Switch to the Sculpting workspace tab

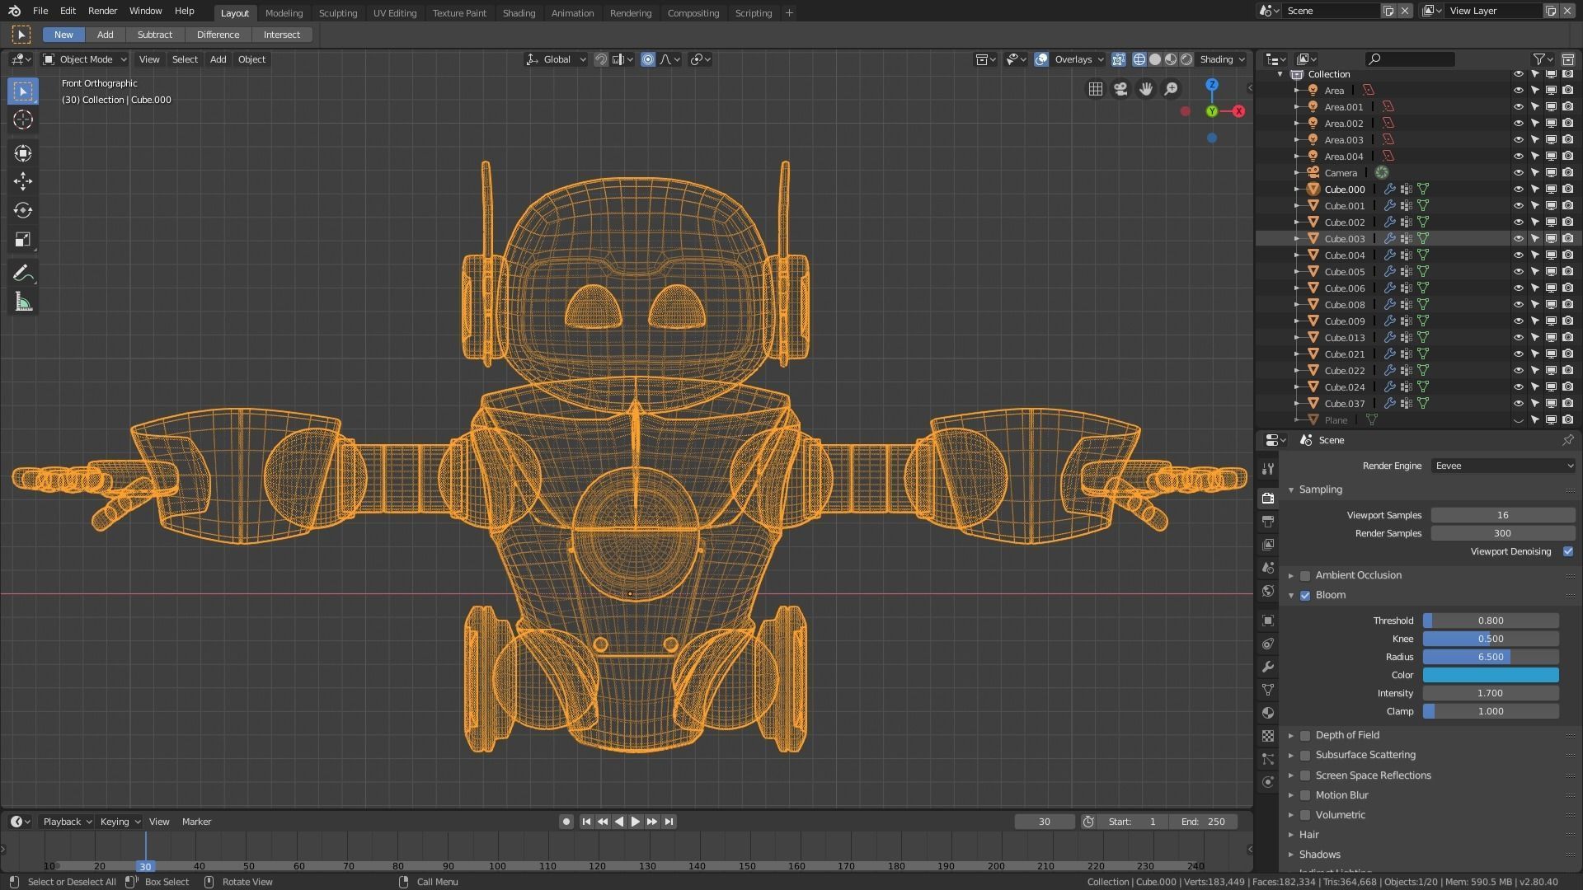338,13
